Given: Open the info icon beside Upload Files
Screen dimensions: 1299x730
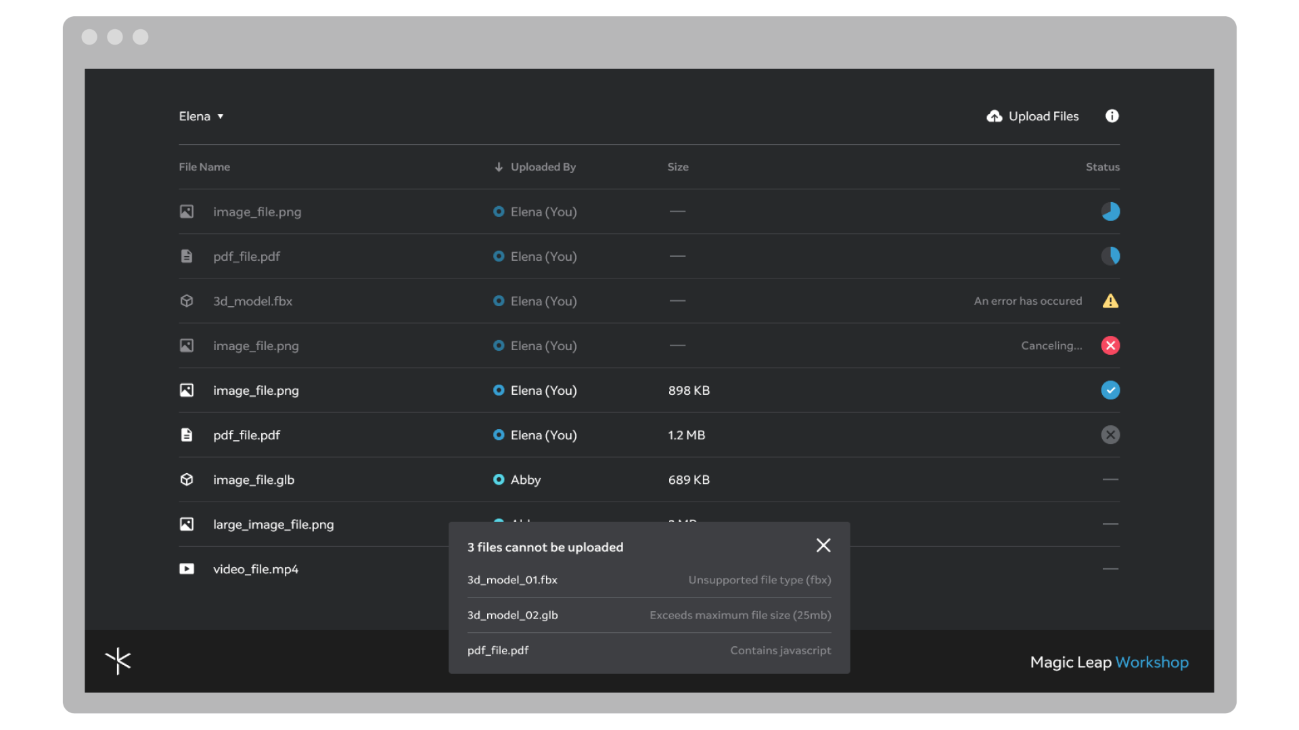Looking at the screenshot, I should 1112,116.
